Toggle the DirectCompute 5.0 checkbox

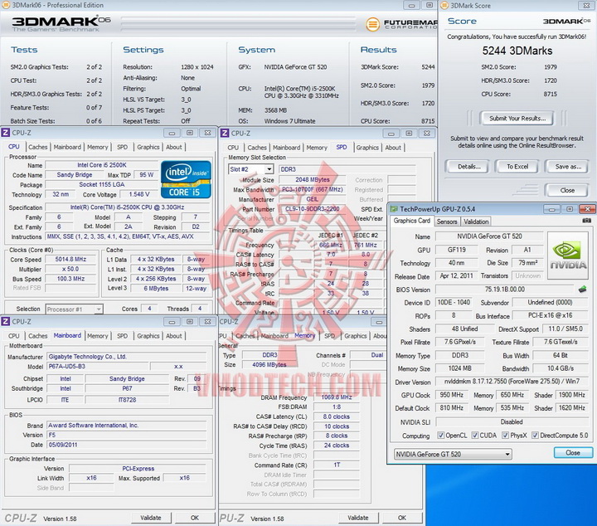[535, 436]
